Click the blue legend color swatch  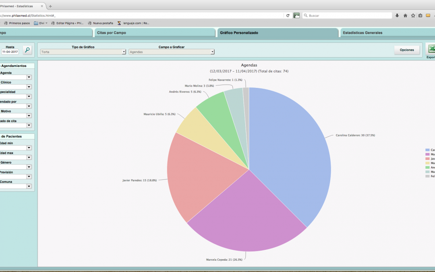point(427,150)
